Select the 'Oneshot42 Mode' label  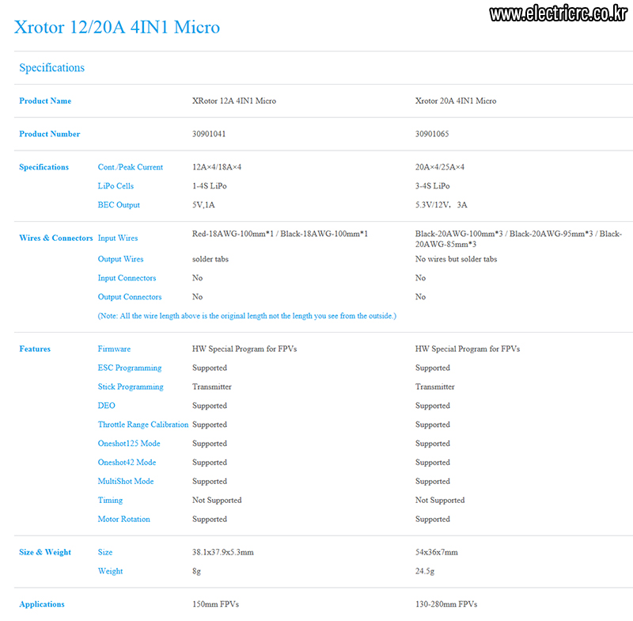point(127,463)
